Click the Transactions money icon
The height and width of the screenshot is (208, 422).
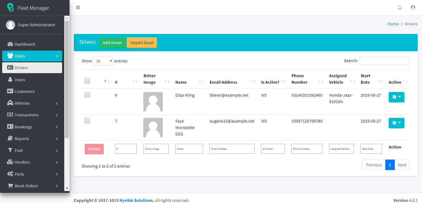pyautogui.click(x=10, y=115)
